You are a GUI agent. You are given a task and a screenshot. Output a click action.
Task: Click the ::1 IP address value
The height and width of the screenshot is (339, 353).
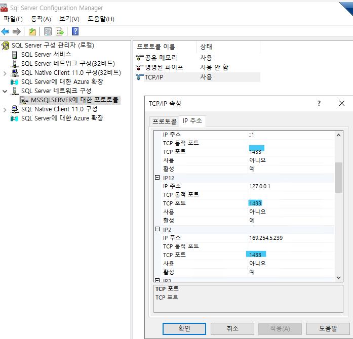(x=252, y=135)
